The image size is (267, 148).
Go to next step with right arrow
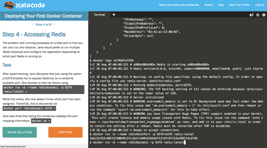(x=54, y=24)
